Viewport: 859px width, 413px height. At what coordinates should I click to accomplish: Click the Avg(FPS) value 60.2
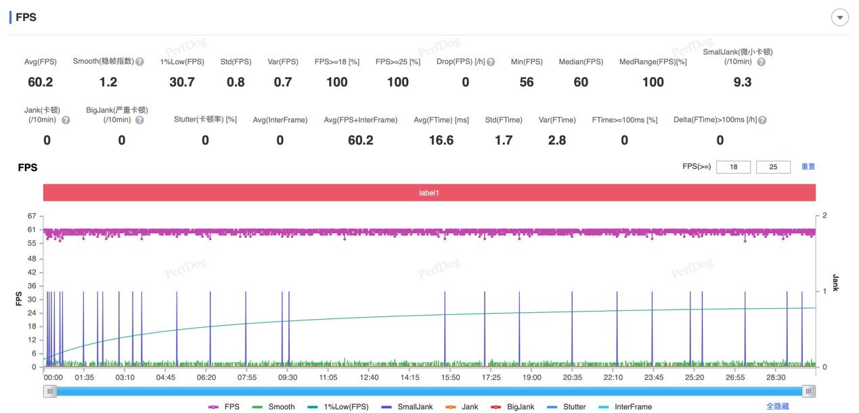click(41, 82)
